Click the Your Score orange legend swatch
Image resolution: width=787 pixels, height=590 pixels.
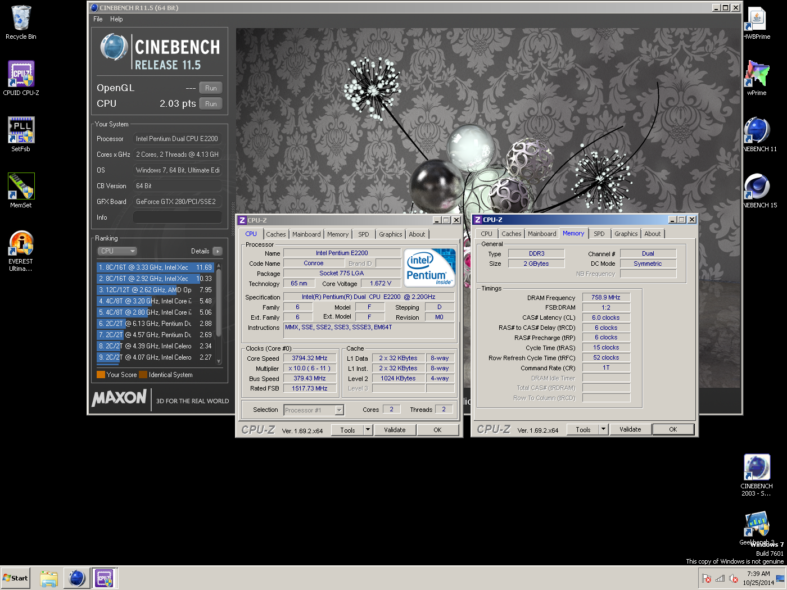pyautogui.click(x=101, y=375)
